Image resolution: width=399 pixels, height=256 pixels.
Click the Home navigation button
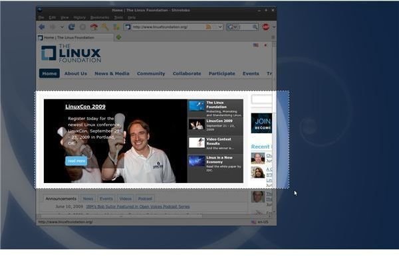tap(49, 74)
